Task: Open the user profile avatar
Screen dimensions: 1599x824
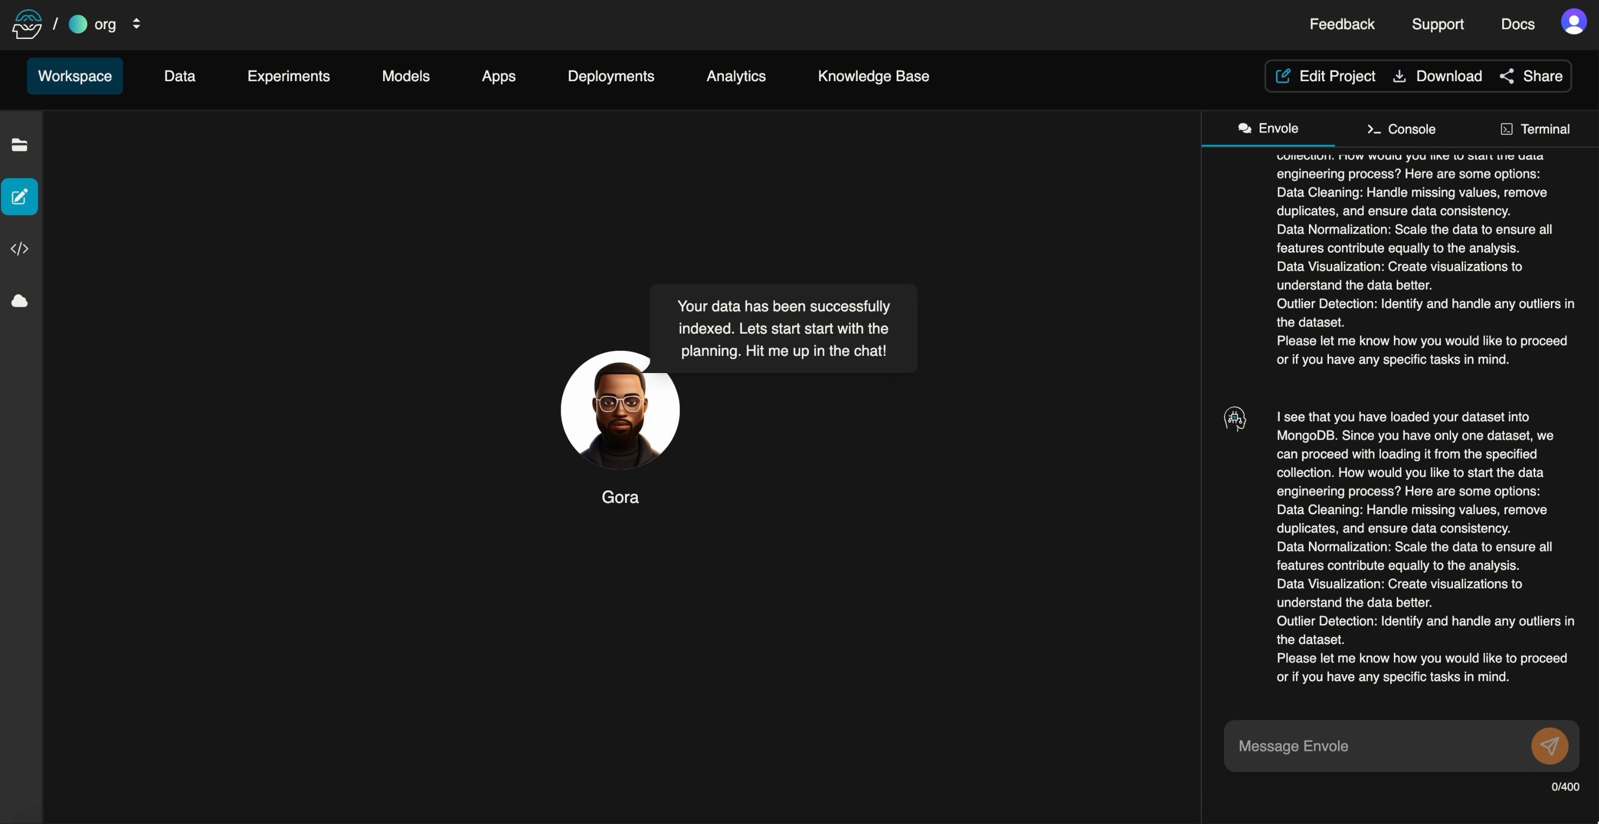Action: click(1574, 22)
